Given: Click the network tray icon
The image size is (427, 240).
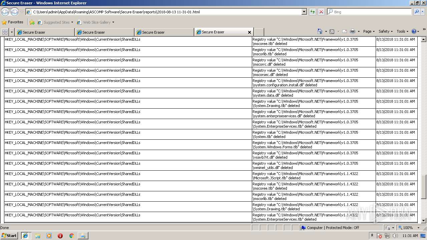Looking at the screenshot, I should [387, 236].
